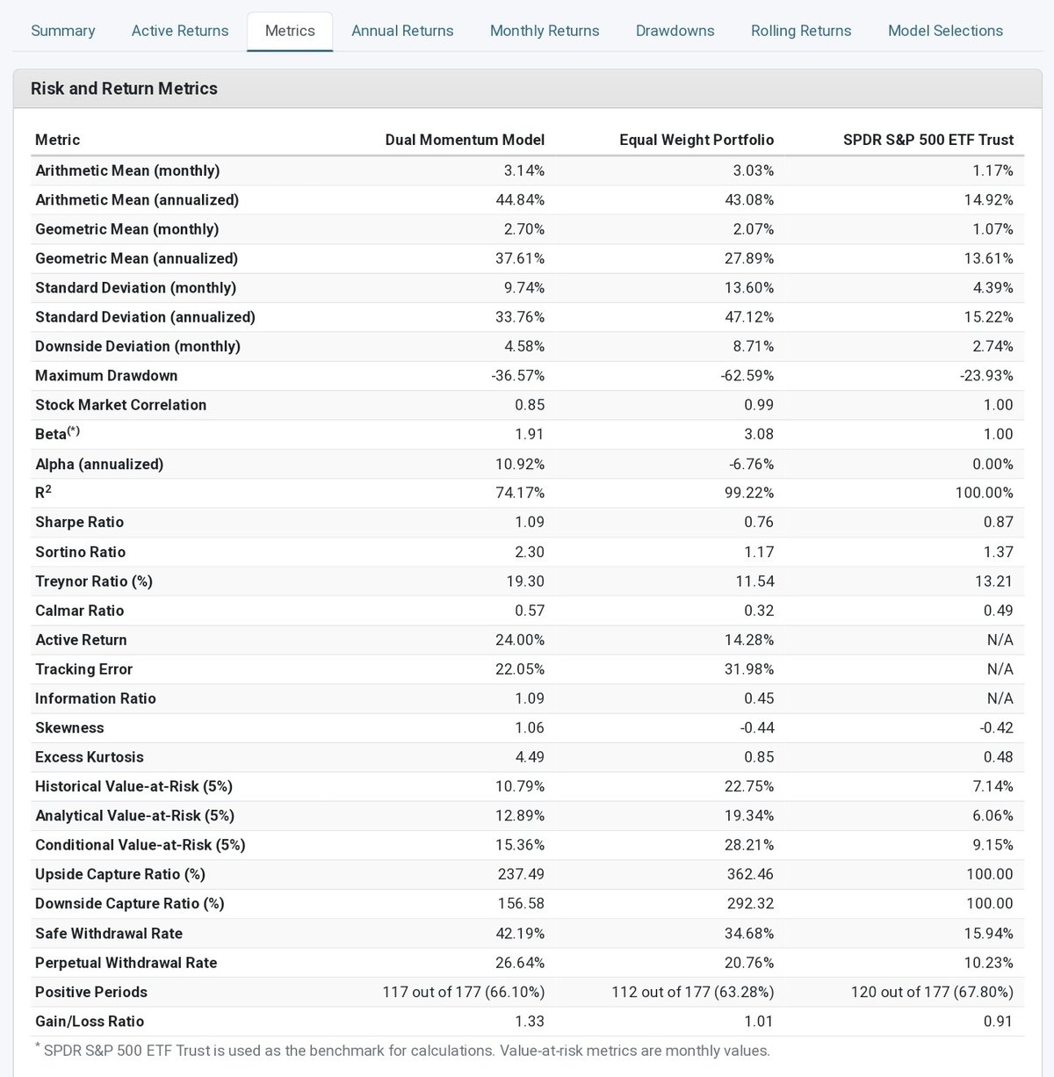This screenshot has width=1054, height=1077.
Task: View the Annual Returns tab
Action: click(x=402, y=31)
